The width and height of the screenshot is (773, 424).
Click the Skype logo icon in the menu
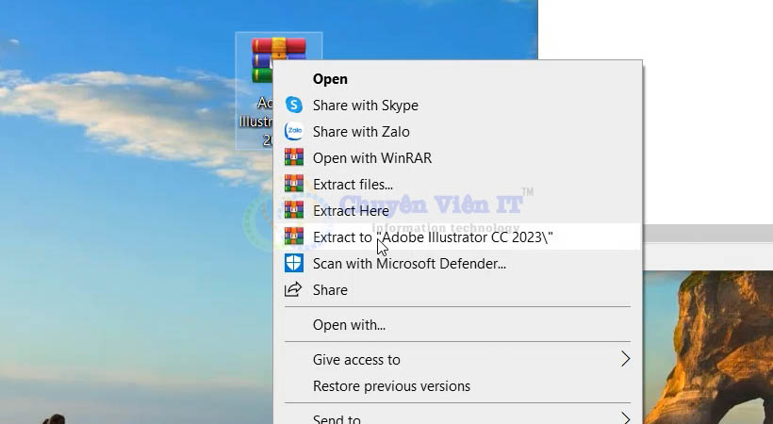click(x=294, y=106)
